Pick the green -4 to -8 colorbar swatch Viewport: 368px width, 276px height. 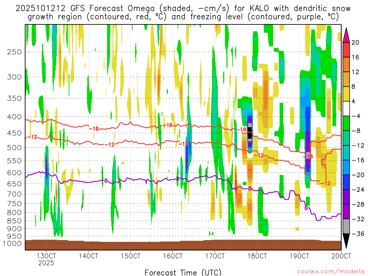click(346, 123)
